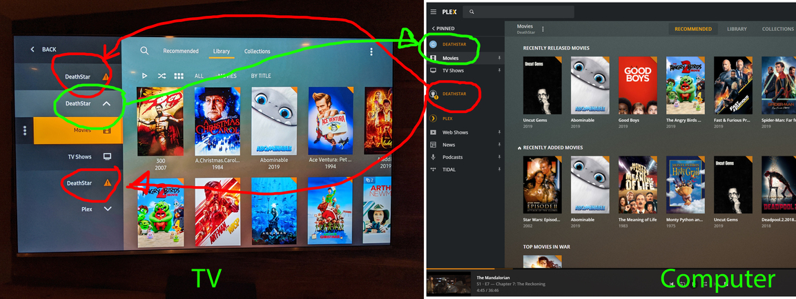
Task: Open Ace Ventura Pet Detective poster on TV
Action: point(331,121)
